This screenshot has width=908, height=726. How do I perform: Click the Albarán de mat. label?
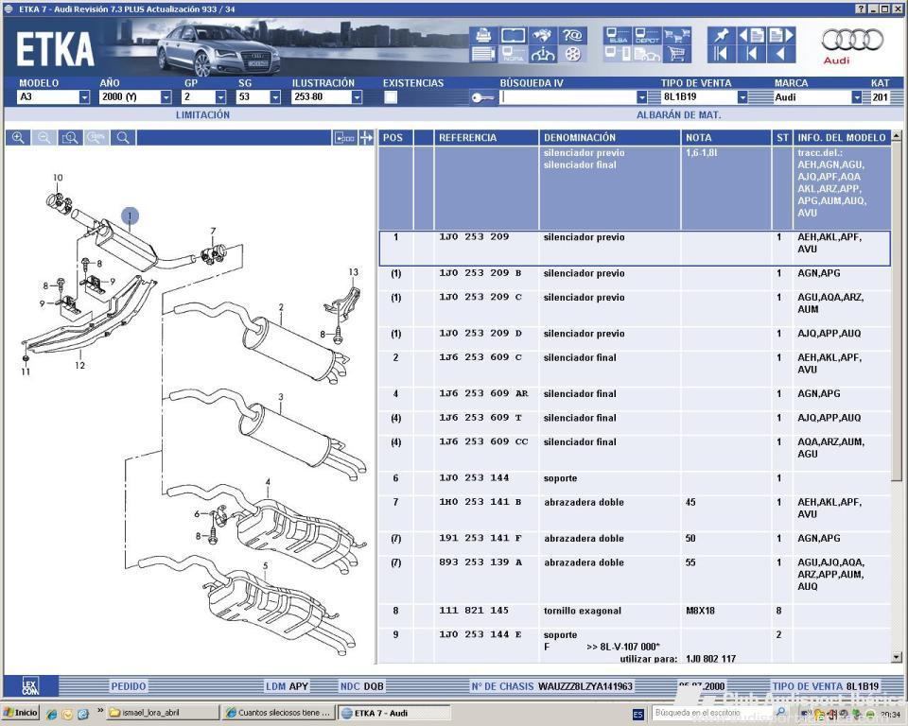(679, 114)
